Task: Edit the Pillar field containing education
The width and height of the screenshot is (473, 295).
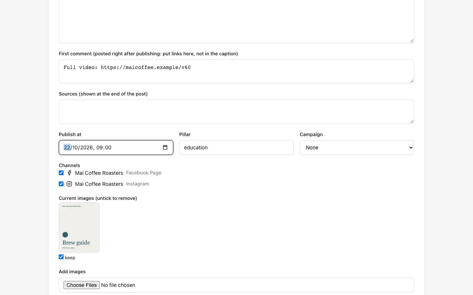Action: coord(236,147)
